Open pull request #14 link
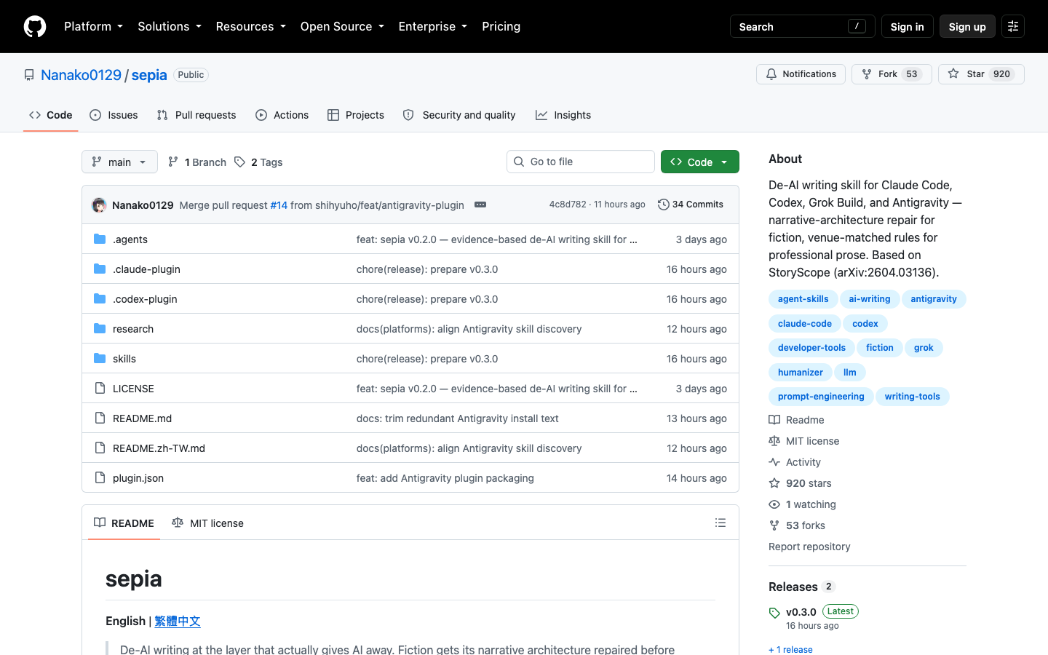The height and width of the screenshot is (655, 1048). pos(279,205)
